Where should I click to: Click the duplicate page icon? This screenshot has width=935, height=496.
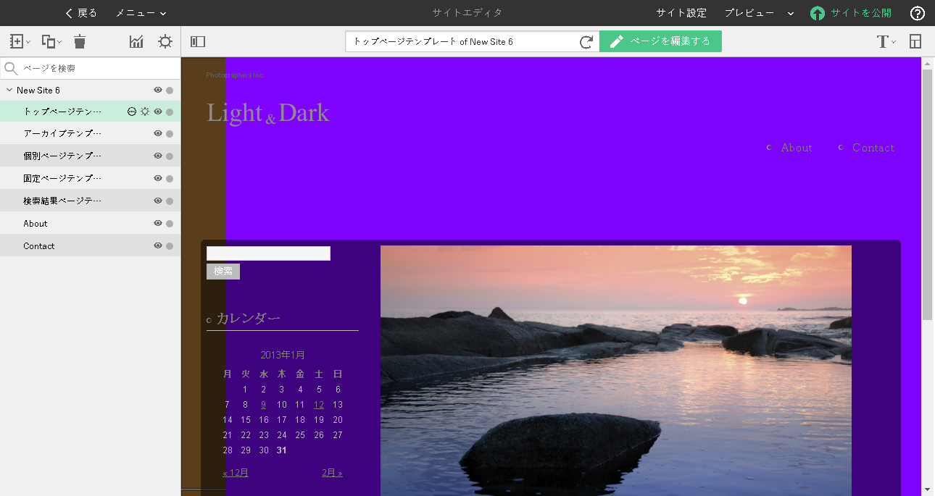[x=51, y=41]
